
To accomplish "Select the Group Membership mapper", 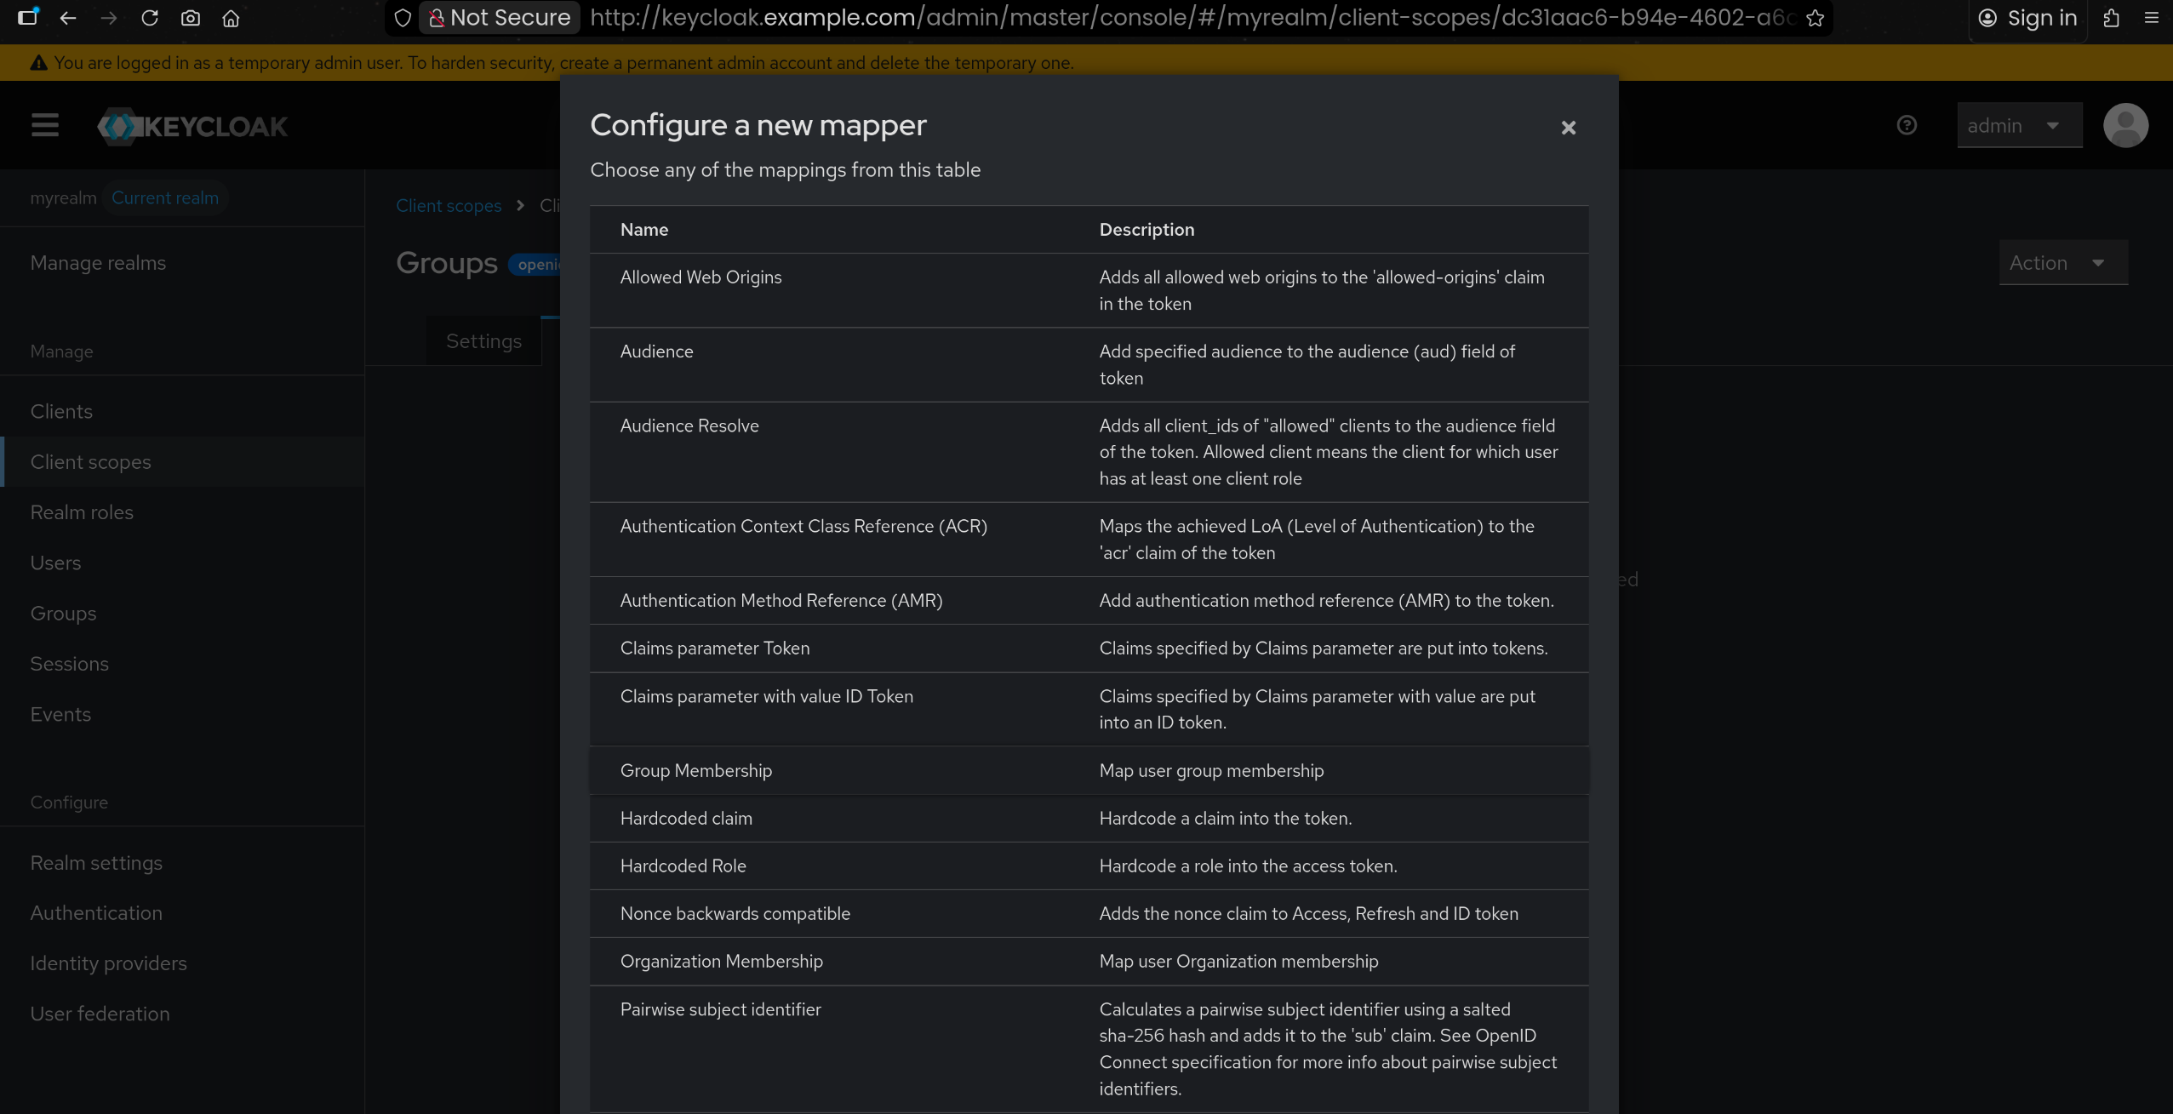I will coord(695,771).
